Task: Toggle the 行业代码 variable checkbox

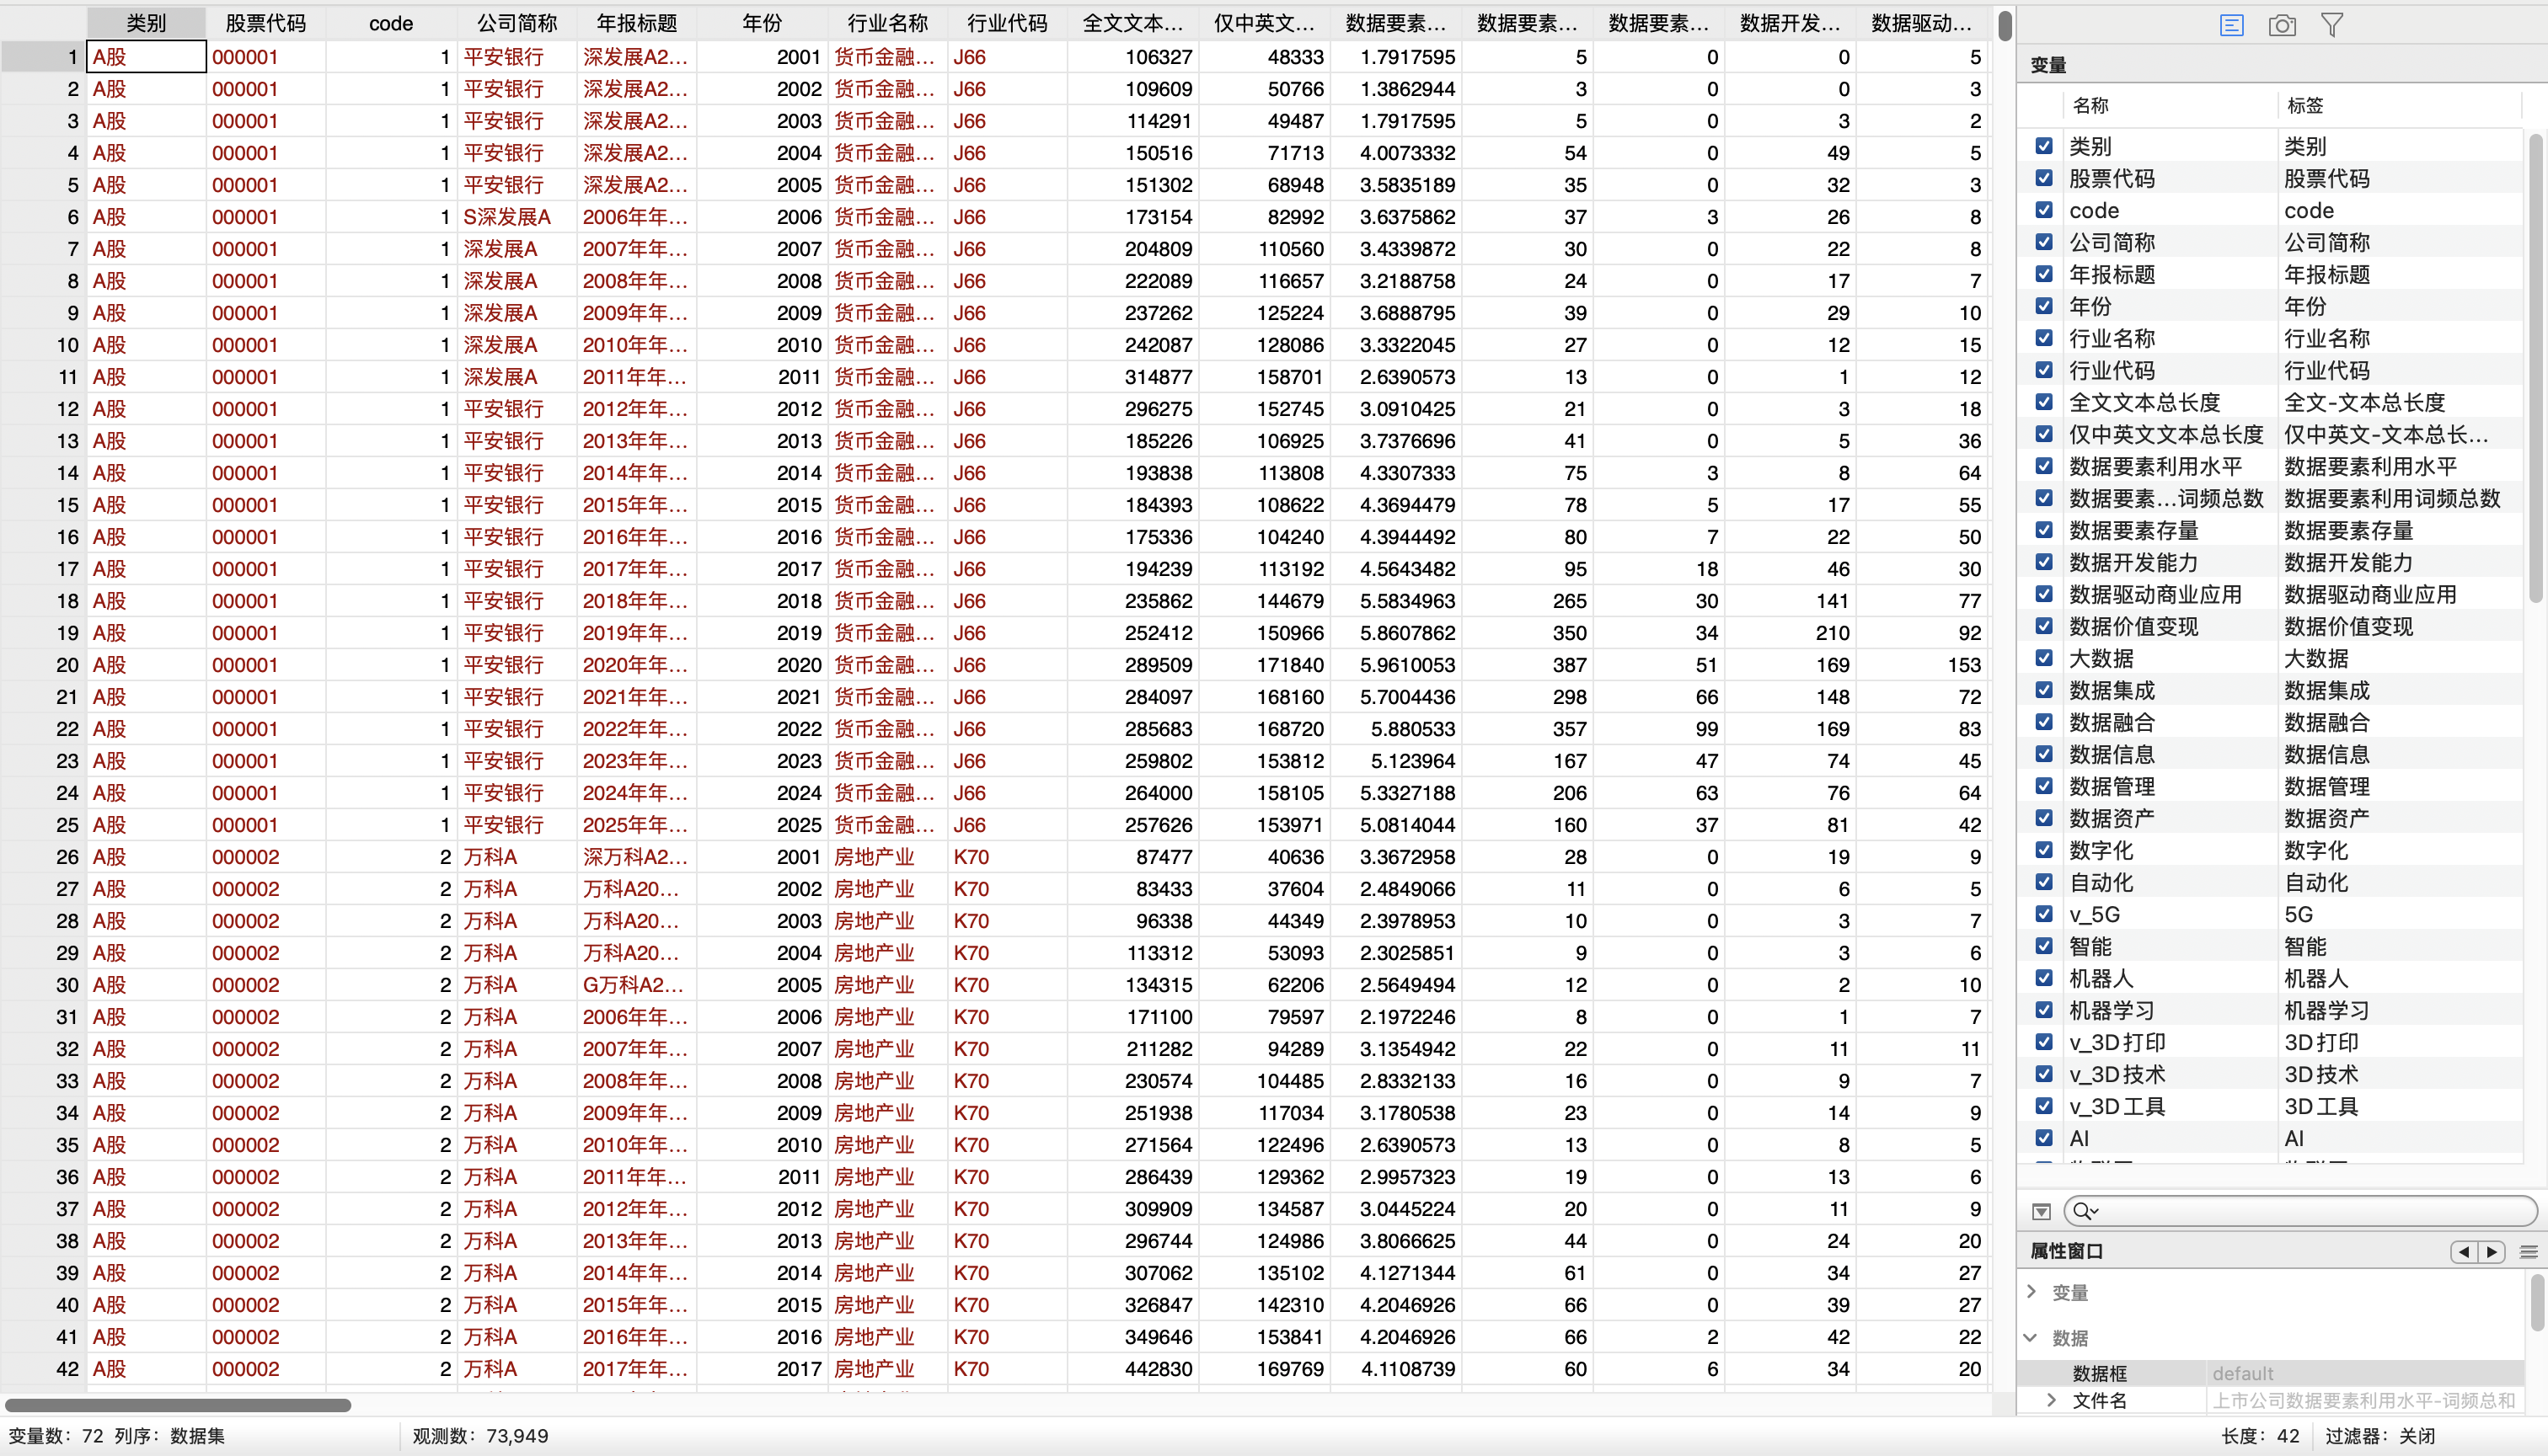Action: [2044, 370]
